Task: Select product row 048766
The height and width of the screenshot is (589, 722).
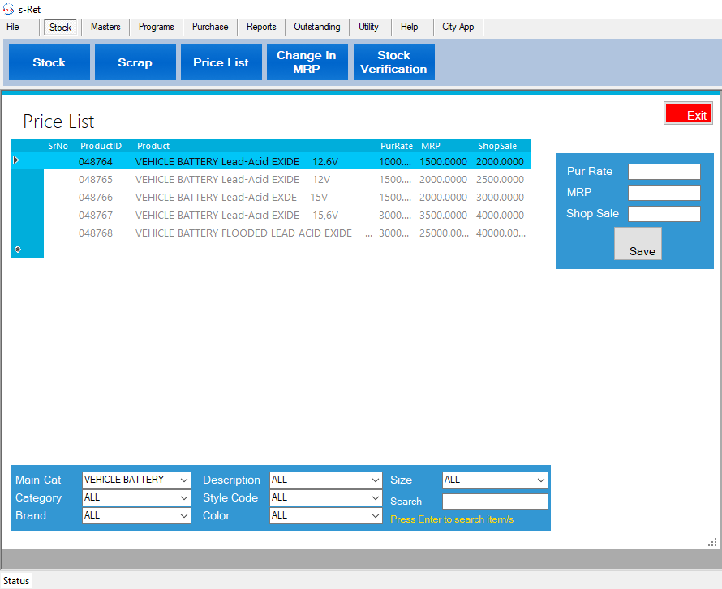Action: 216,198
